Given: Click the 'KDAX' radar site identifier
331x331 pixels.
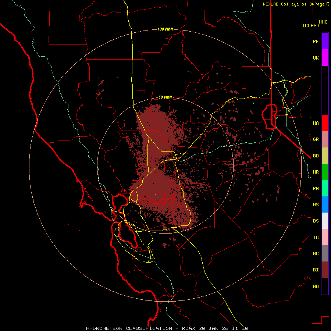Looking at the screenshot, I should (x=189, y=328).
